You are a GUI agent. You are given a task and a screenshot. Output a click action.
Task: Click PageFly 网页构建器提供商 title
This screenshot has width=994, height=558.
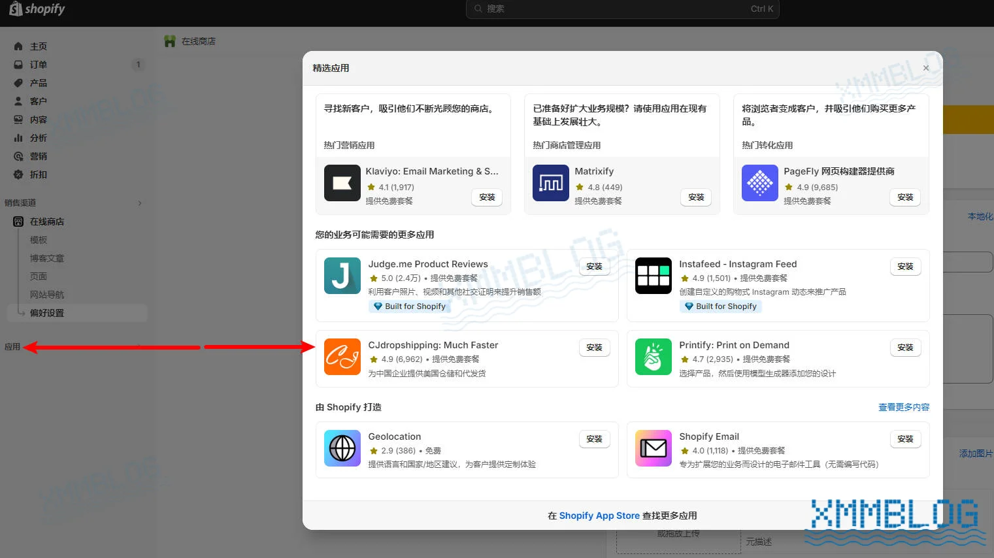click(839, 171)
